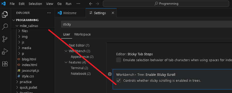Collapse the Features settings category
Screen dimensions: 232x93
[66, 62]
